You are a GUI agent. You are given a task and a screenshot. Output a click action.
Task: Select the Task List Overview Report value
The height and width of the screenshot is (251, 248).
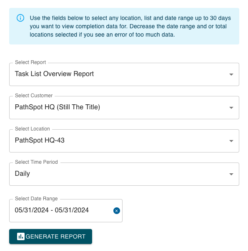[54, 74]
